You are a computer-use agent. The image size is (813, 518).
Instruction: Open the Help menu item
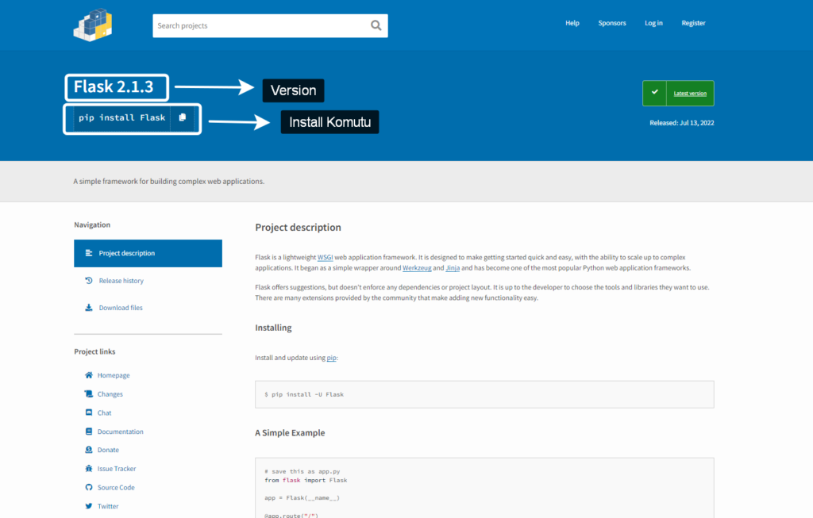click(572, 23)
